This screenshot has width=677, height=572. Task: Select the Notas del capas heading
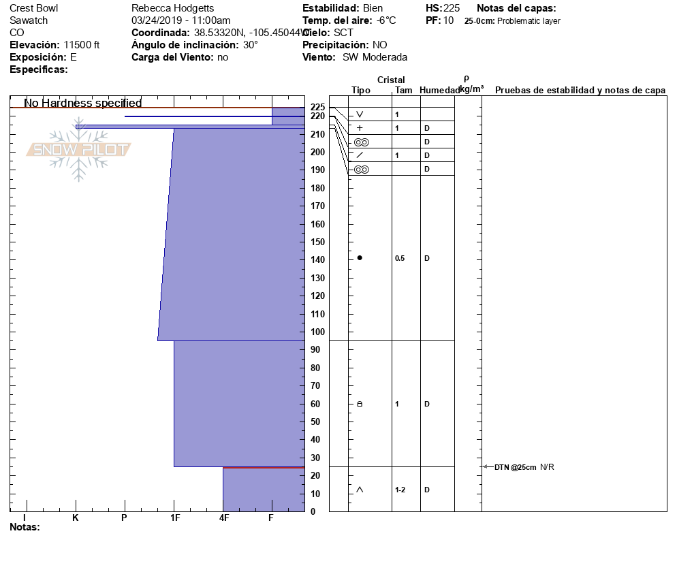pos(516,8)
